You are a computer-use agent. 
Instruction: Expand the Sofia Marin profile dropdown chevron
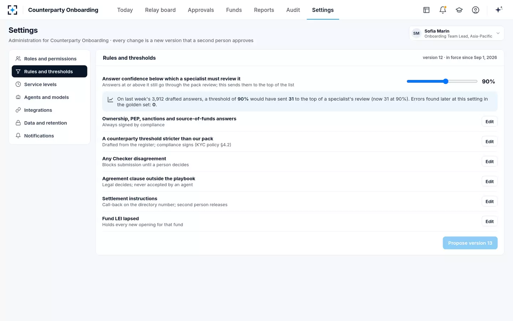click(498, 33)
